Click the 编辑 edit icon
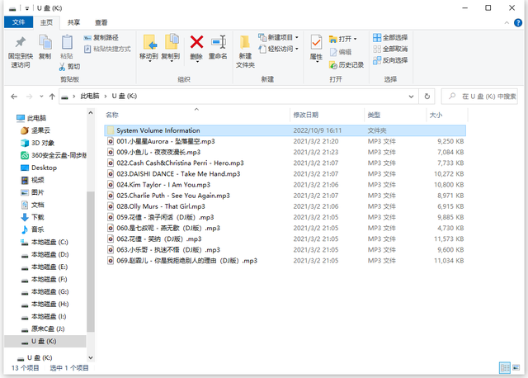Image resolution: width=528 pixels, height=378 pixels. click(333, 52)
